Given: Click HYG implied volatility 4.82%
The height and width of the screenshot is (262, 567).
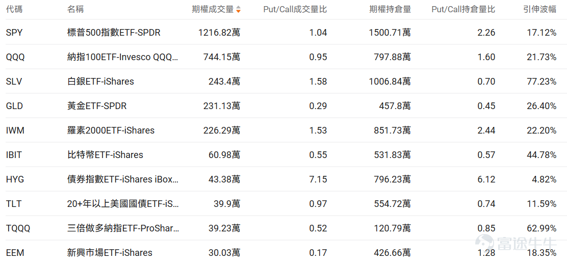Looking at the screenshot, I should [x=544, y=179].
